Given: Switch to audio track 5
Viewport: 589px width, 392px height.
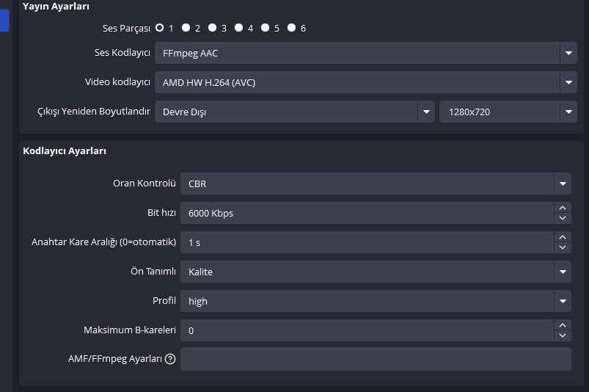Looking at the screenshot, I should click(x=265, y=28).
